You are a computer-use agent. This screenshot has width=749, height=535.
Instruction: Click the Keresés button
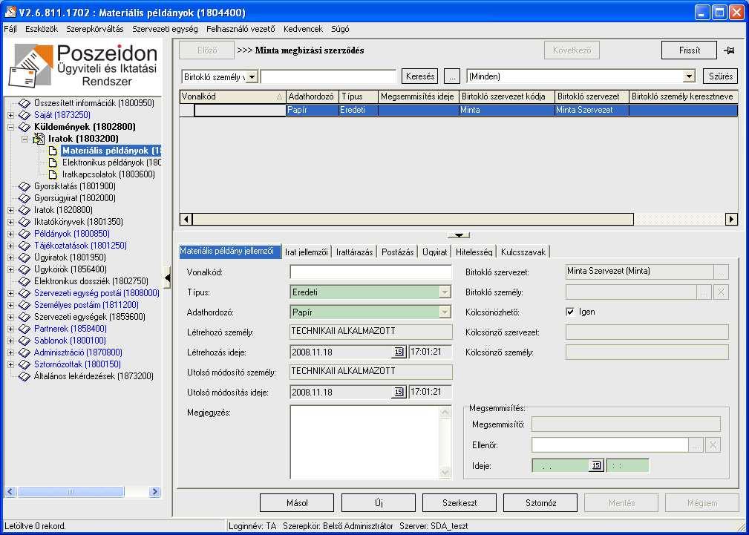click(420, 76)
